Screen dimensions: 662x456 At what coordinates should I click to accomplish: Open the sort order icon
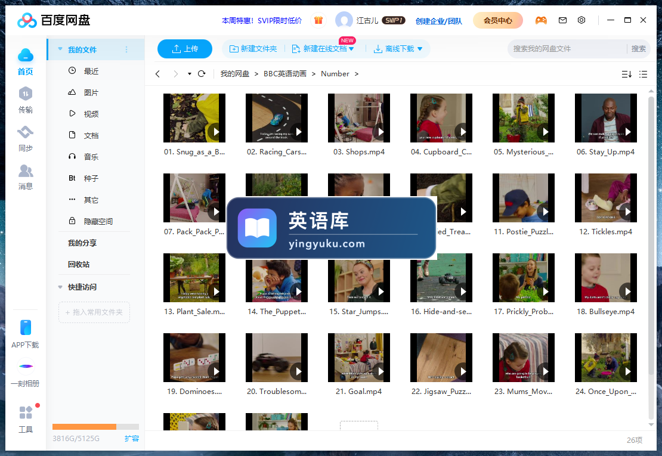[627, 75]
